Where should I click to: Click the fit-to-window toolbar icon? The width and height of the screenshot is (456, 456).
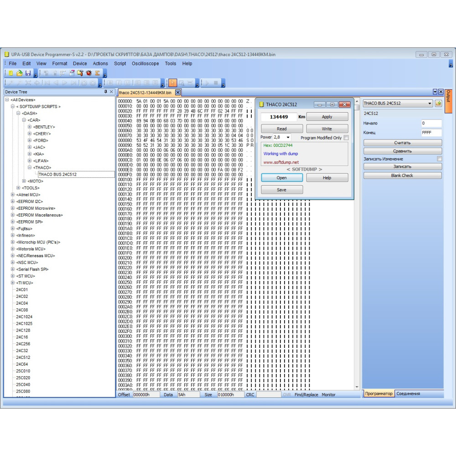[x=28, y=83]
